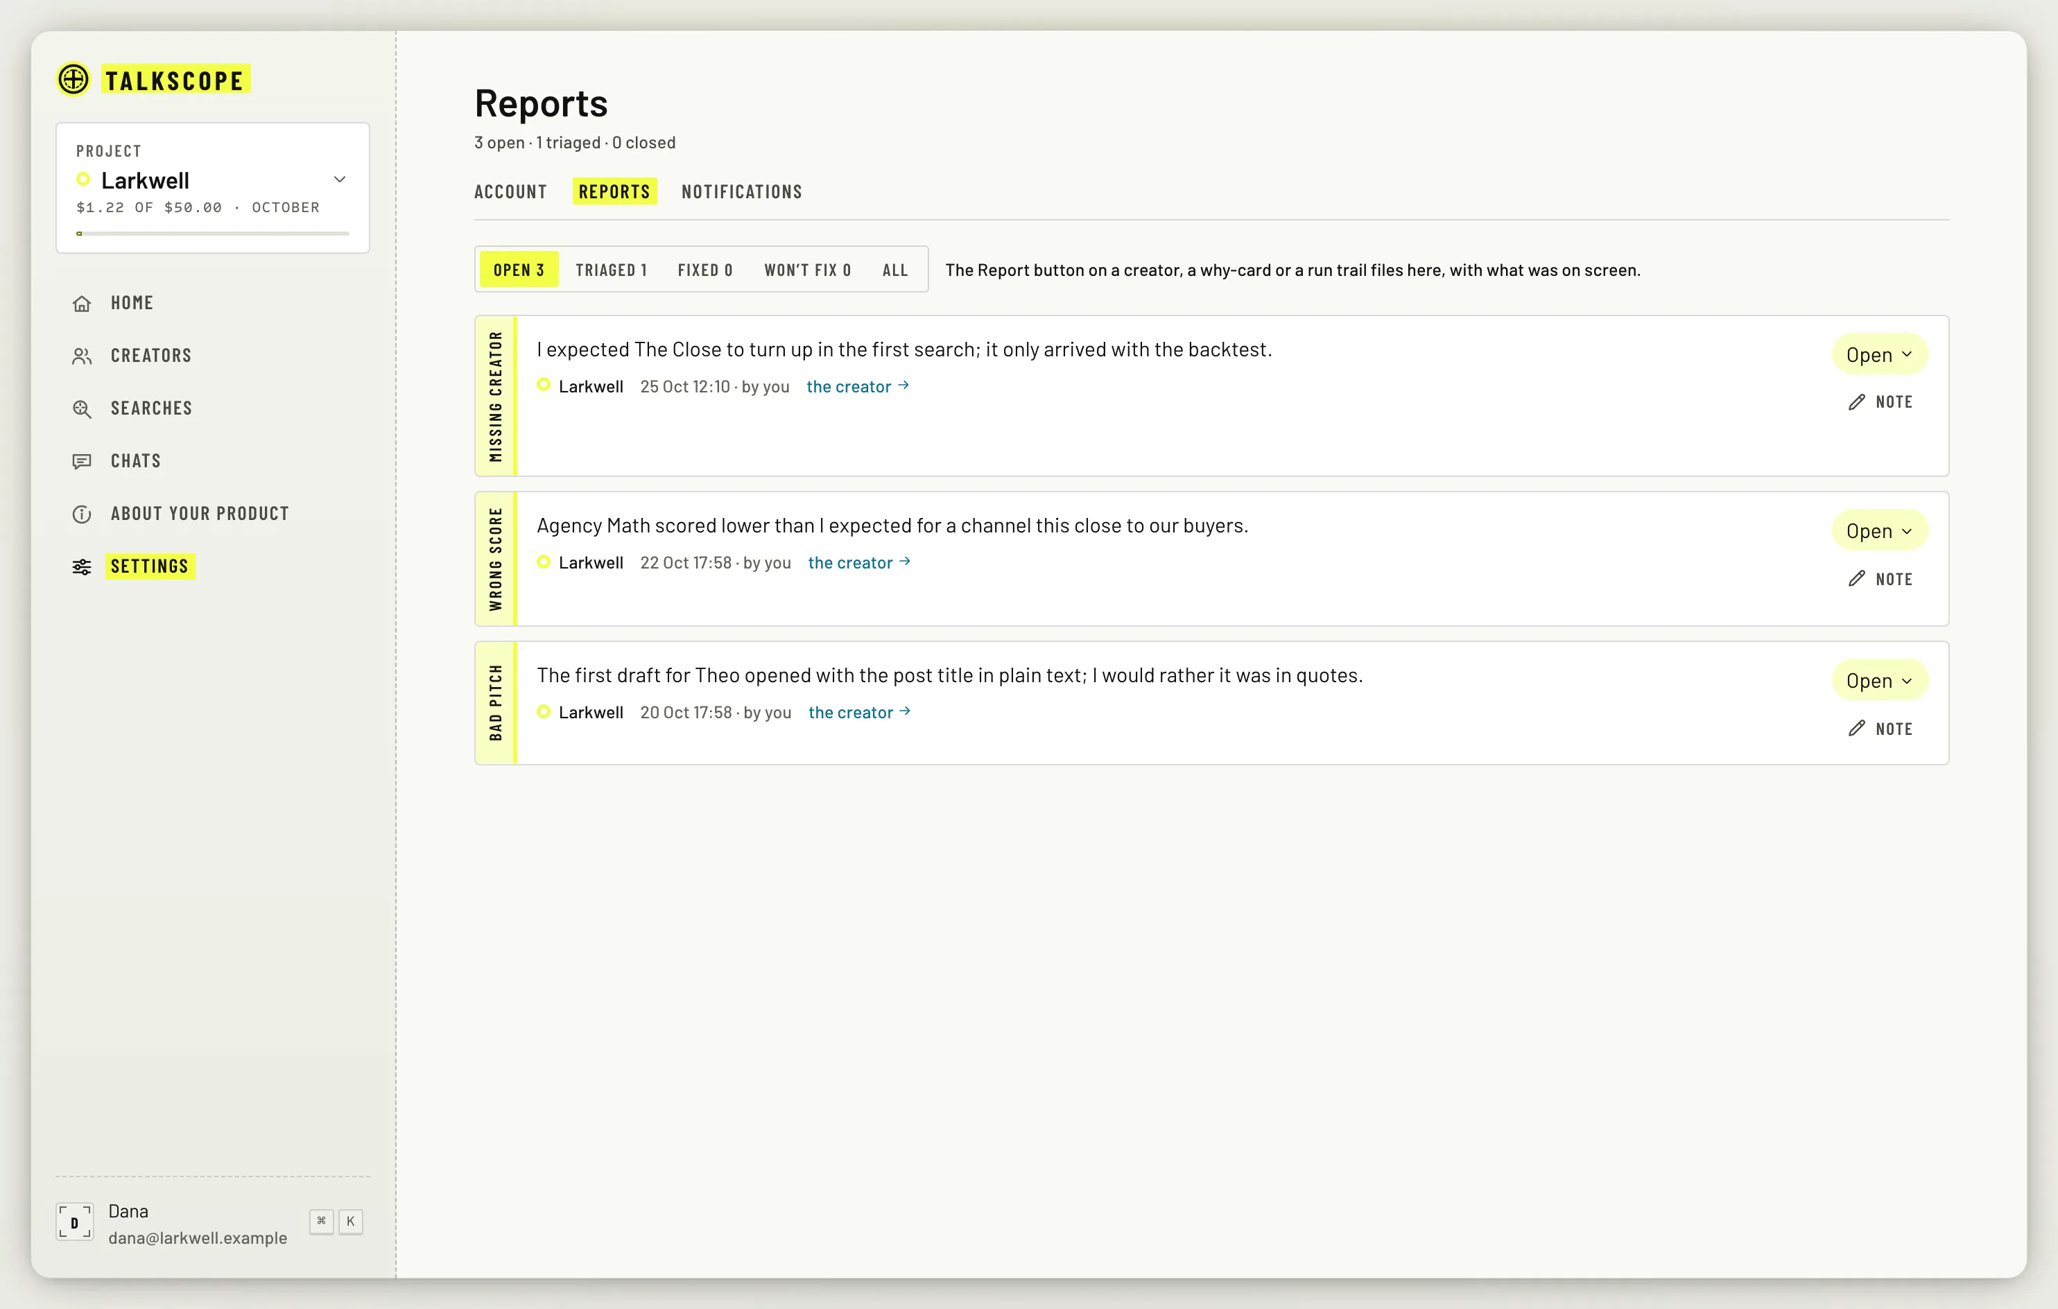Open Chats section

click(136, 461)
